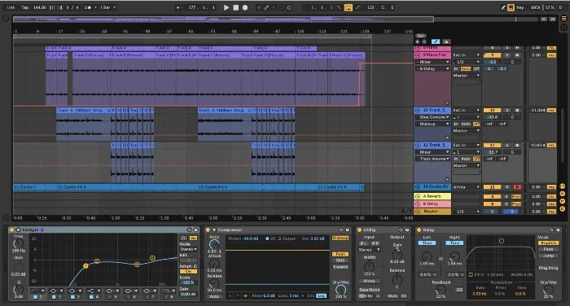
Task: Open EQ Eight Stereo mode dropdown
Action: 188,249
